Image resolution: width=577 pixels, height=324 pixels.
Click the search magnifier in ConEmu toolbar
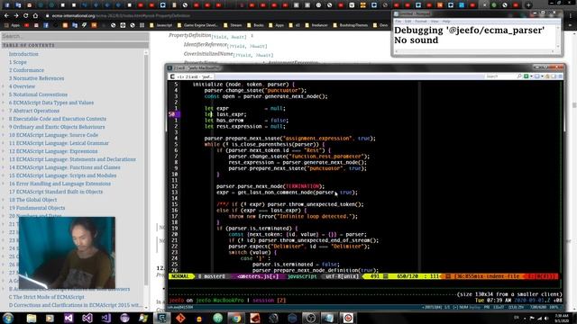[x=519, y=76]
